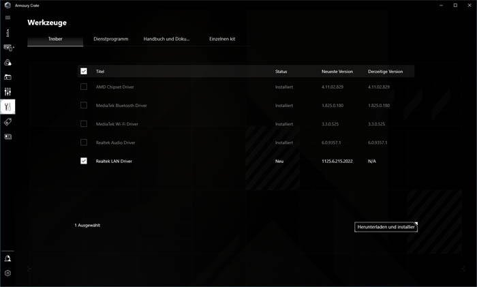The height and width of the screenshot is (287, 477).
Task: Open the hamburger navigation menu
Action: point(7,18)
